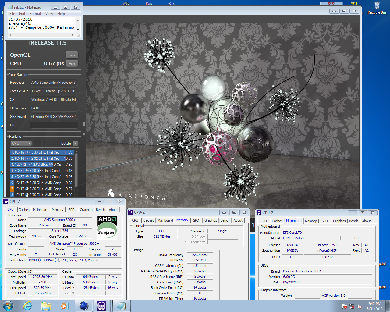Select ranking row '12C/12T @ 2.62 GHz, AMD Op'
390x312 pixels.
coord(42,165)
